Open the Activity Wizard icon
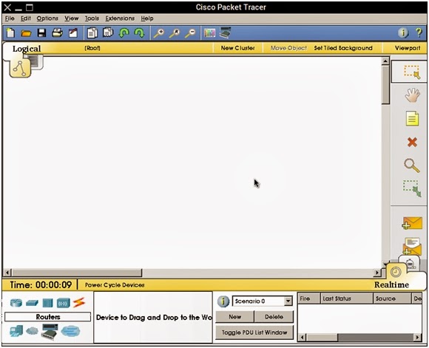Image resolution: width=429 pixels, height=348 pixels. pyautogui.click(x=73, y=33)
